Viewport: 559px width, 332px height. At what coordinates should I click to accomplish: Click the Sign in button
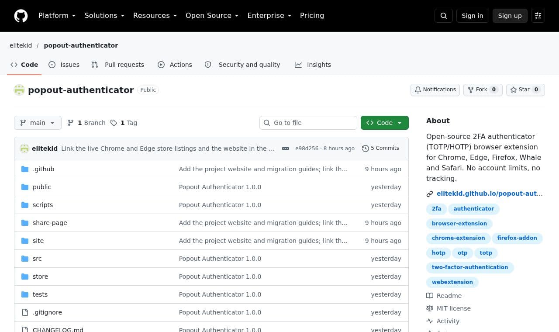tap(473, 16)
